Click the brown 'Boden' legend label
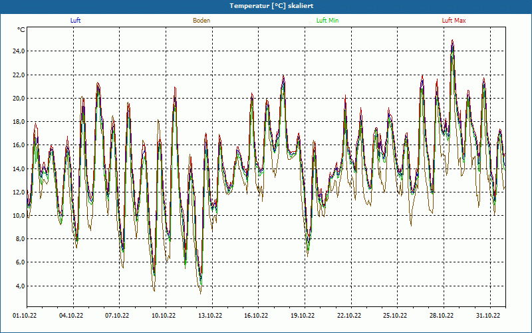Screen dimensions: 532x333 [x=201, y=21]
